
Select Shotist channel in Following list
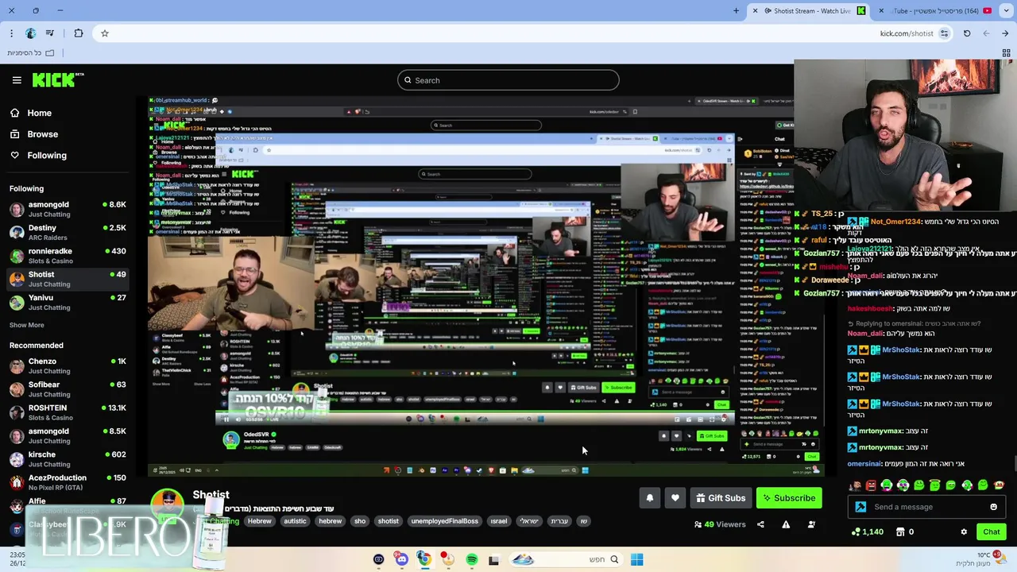point(68,279)
